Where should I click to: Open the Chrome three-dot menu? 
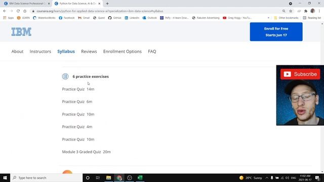coord(319,11)
